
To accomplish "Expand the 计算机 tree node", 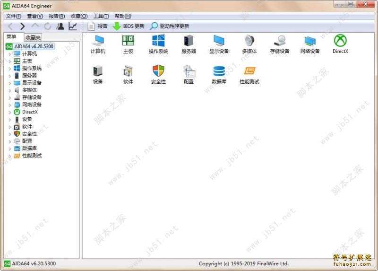I will [9, 54].
